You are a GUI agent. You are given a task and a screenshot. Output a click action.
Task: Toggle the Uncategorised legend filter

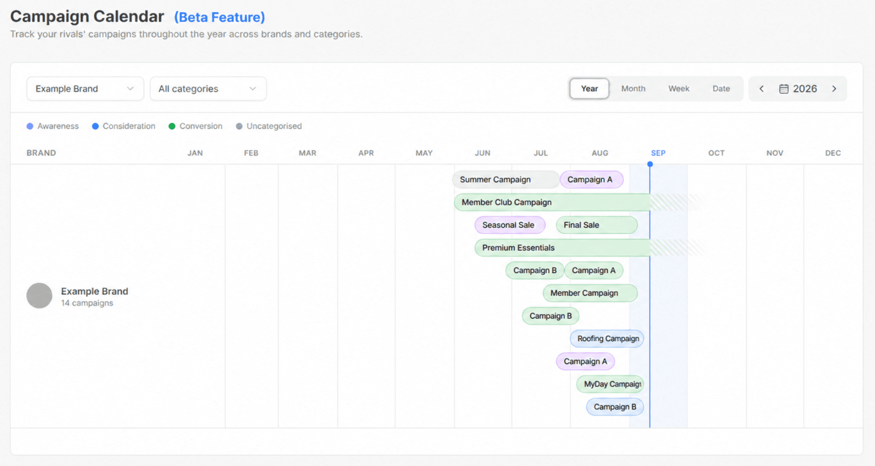pos(269,126)
